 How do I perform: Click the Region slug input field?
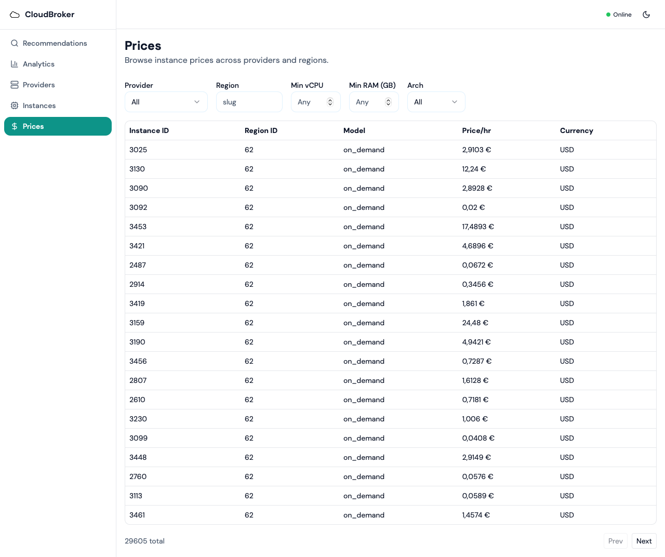[249, 102]
